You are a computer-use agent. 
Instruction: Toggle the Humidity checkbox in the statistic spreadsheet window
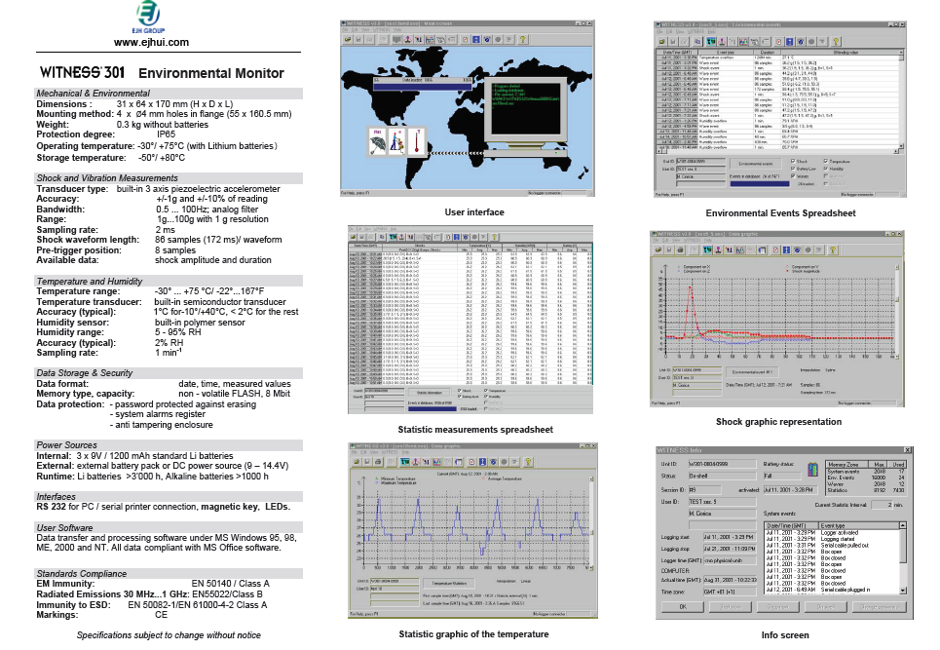(x=485, y=397)
